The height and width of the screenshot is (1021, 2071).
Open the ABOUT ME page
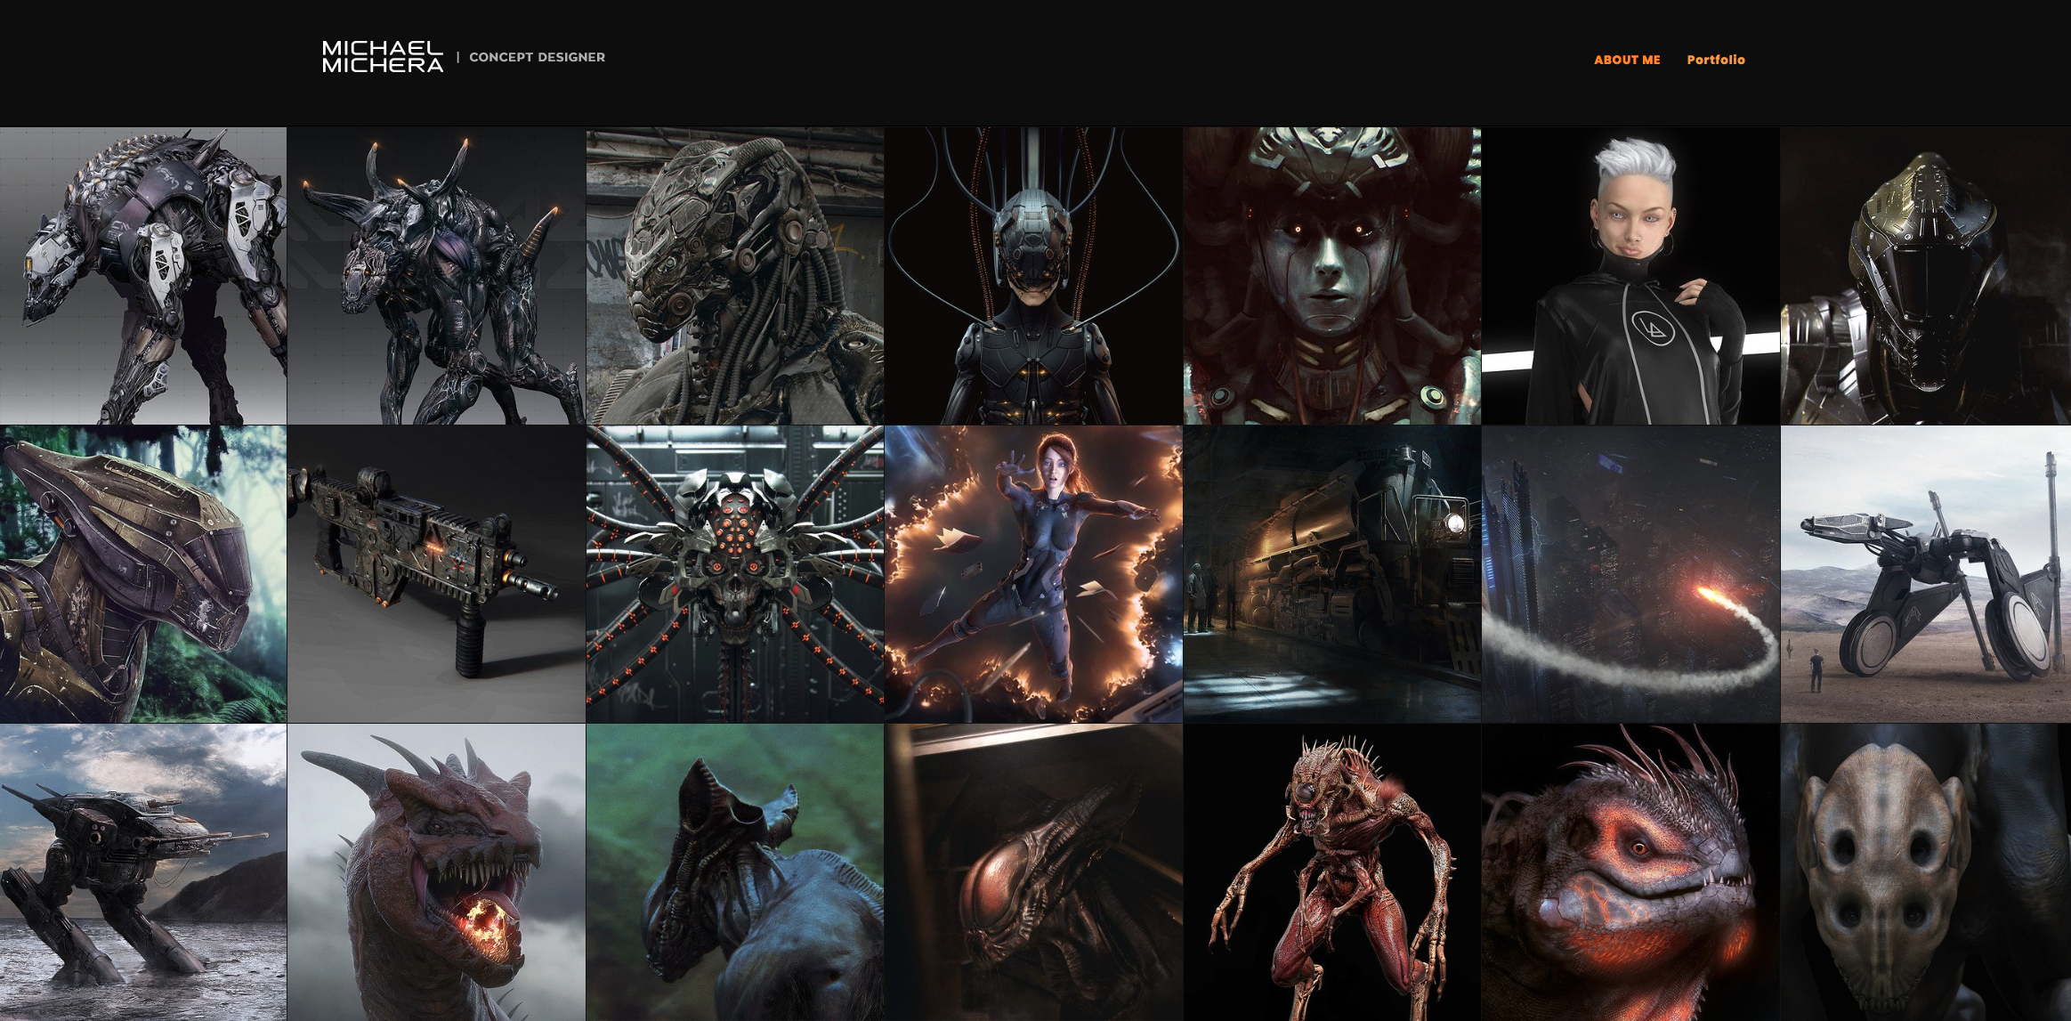click(1627, 60)
